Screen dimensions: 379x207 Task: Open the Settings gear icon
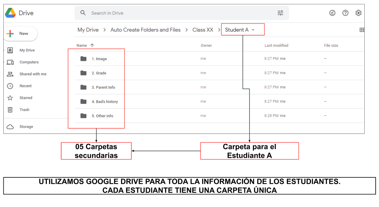pyautogui.click(x=358, y=13)
